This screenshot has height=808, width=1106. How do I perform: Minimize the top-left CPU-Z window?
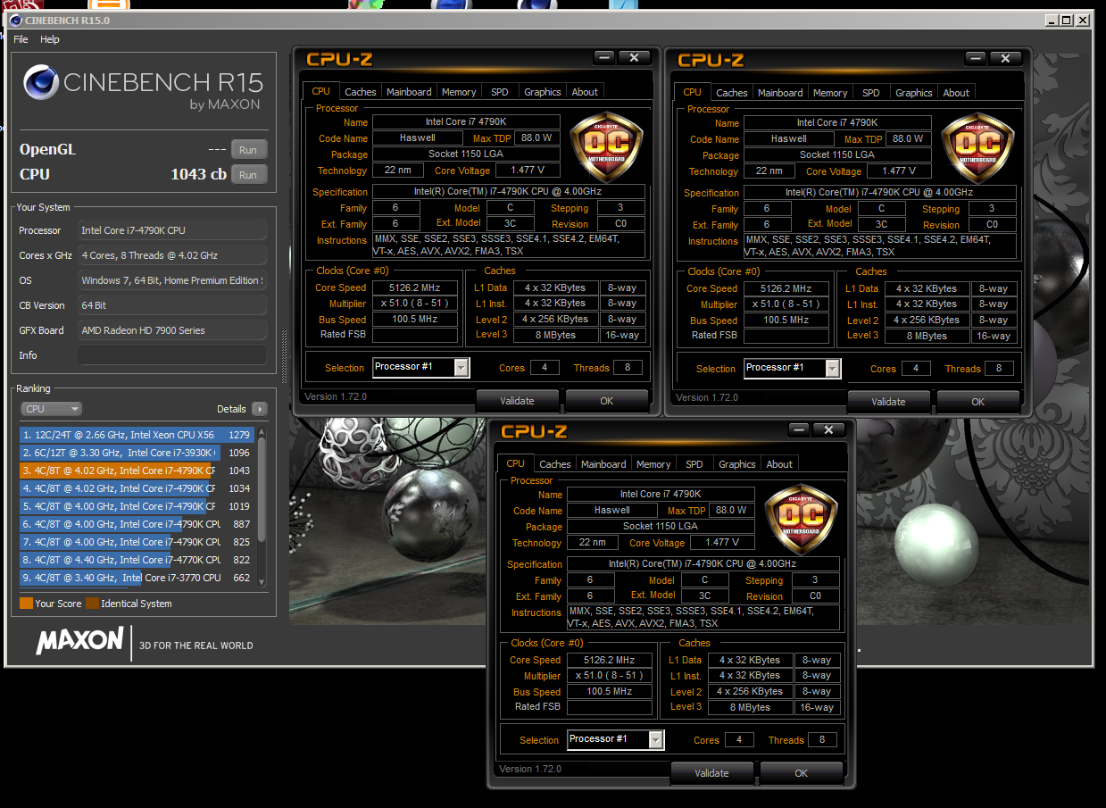(604, 57)
